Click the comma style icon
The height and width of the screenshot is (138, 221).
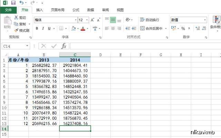tap(189, 29)
